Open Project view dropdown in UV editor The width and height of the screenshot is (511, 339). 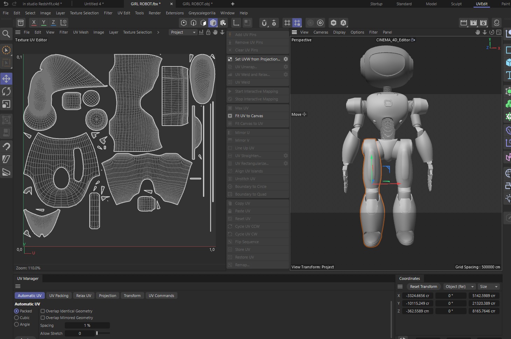click(183, 32)
